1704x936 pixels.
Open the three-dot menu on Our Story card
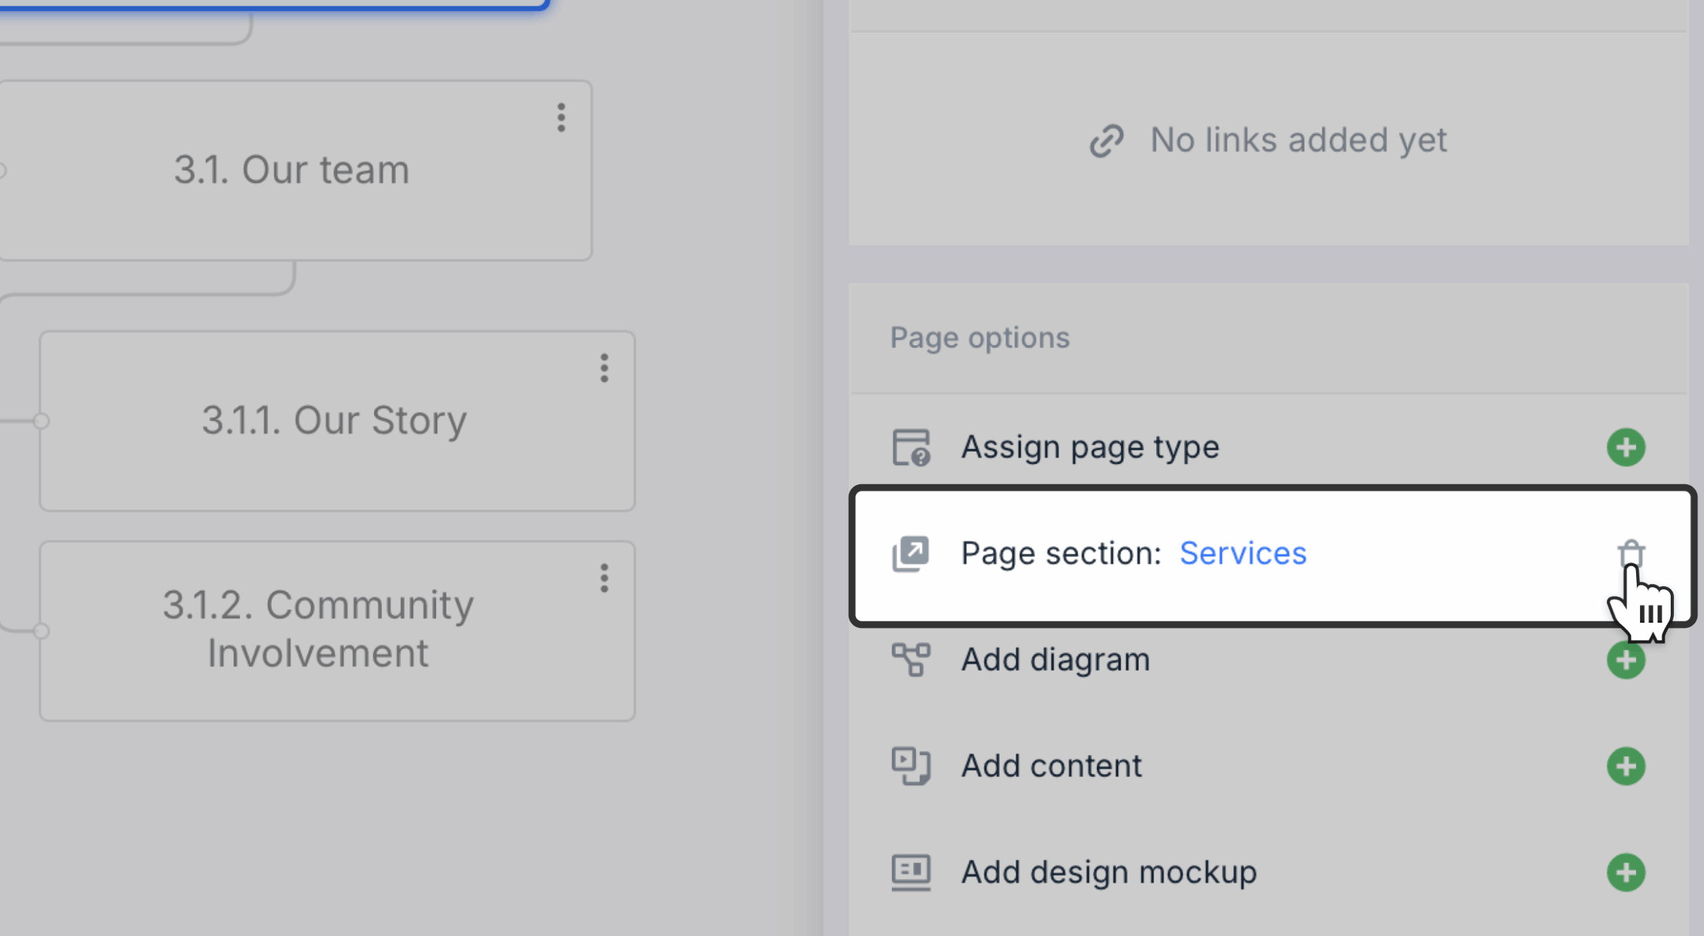(x=604, y=368)
